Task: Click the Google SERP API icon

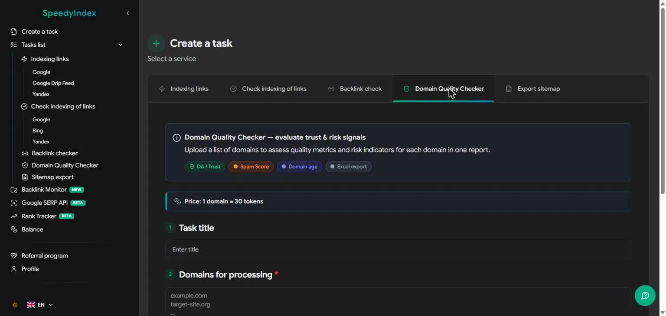Action: click(14, 203)
